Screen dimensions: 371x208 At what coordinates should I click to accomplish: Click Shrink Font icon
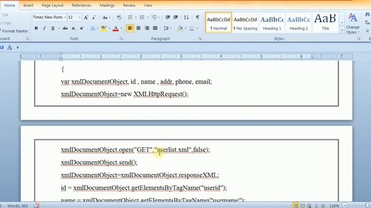[x=94, y=17]
